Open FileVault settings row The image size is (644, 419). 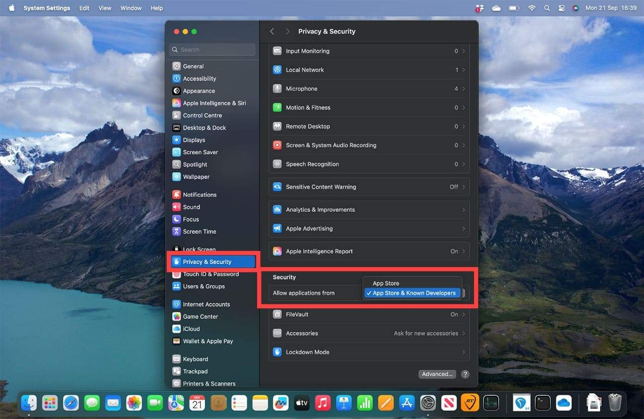click(369, 314)
